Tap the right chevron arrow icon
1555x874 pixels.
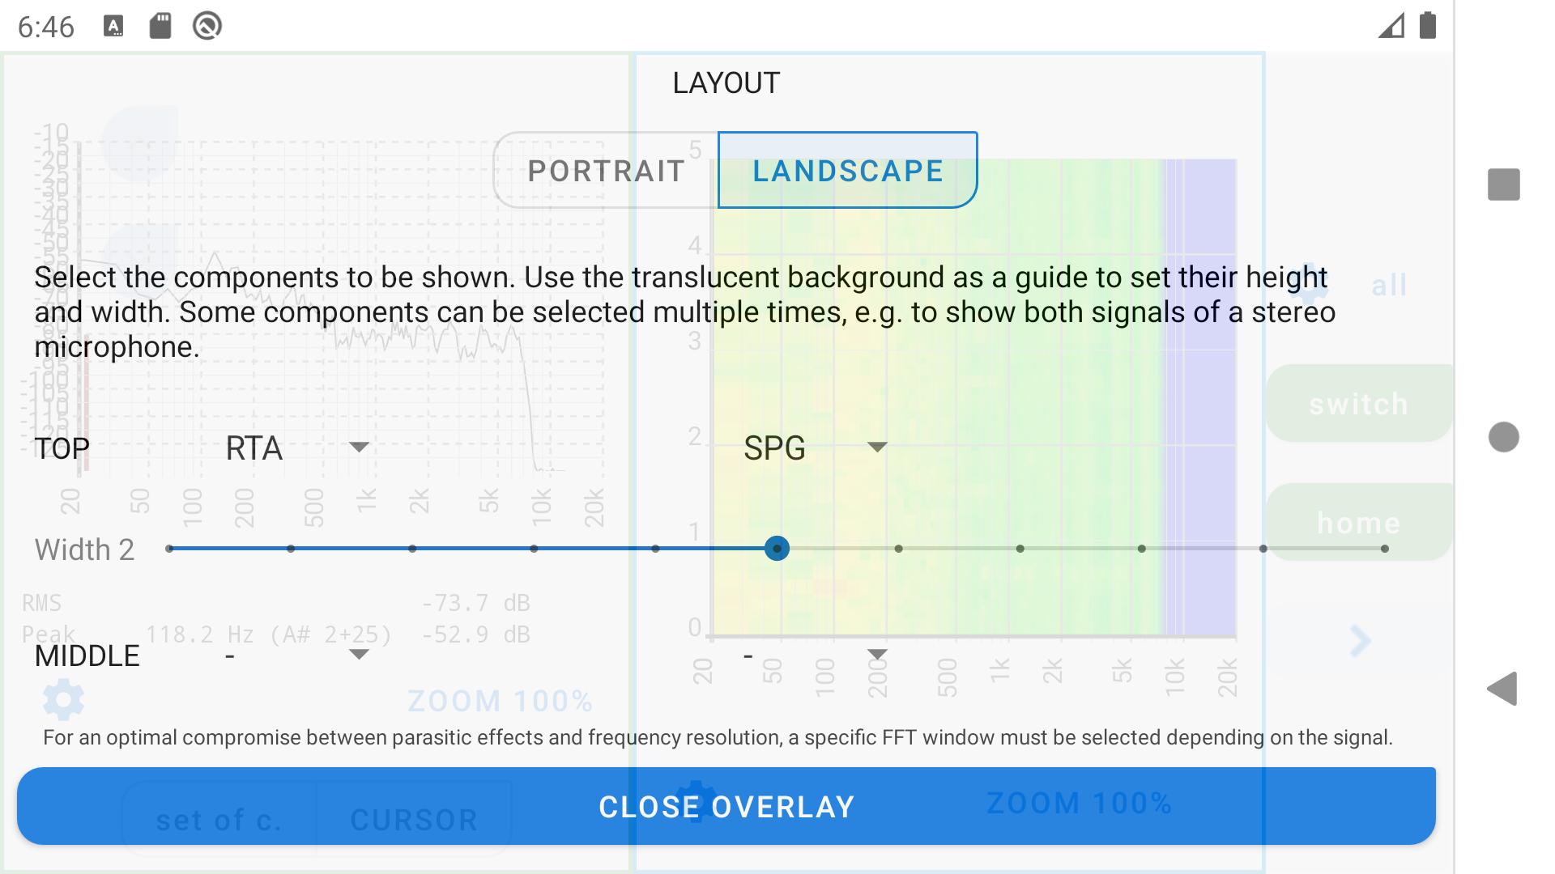pos(1361,641)
